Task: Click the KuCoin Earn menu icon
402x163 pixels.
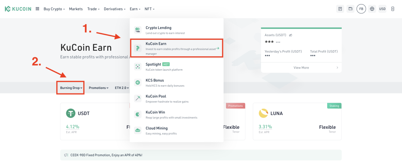Action: click(x=138, y=48)
